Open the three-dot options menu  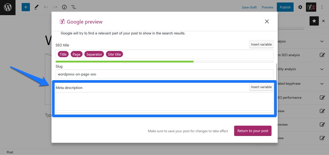point(322,7)
